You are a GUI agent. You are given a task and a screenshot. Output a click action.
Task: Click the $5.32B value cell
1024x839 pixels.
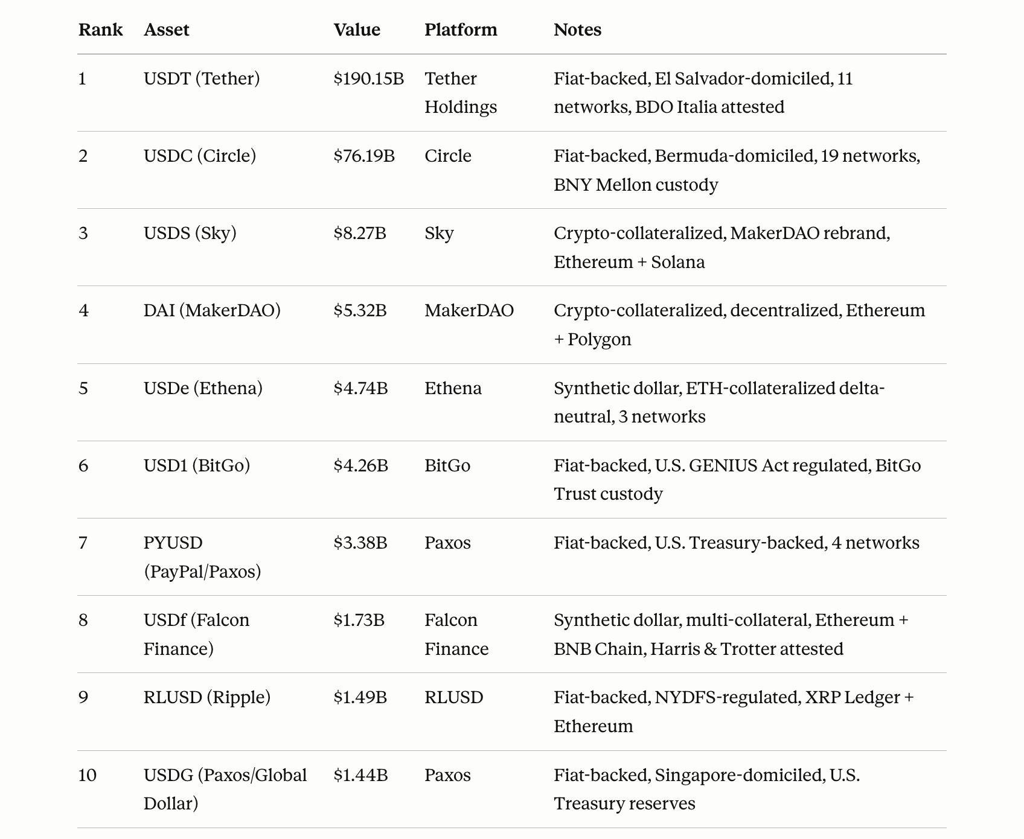[360, 310]
